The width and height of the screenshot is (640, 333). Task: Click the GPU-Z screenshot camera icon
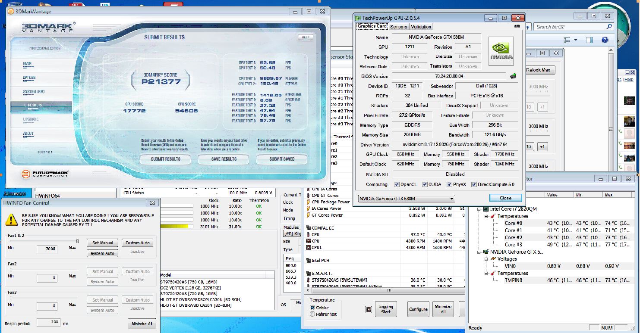click(x=517, y=26)
